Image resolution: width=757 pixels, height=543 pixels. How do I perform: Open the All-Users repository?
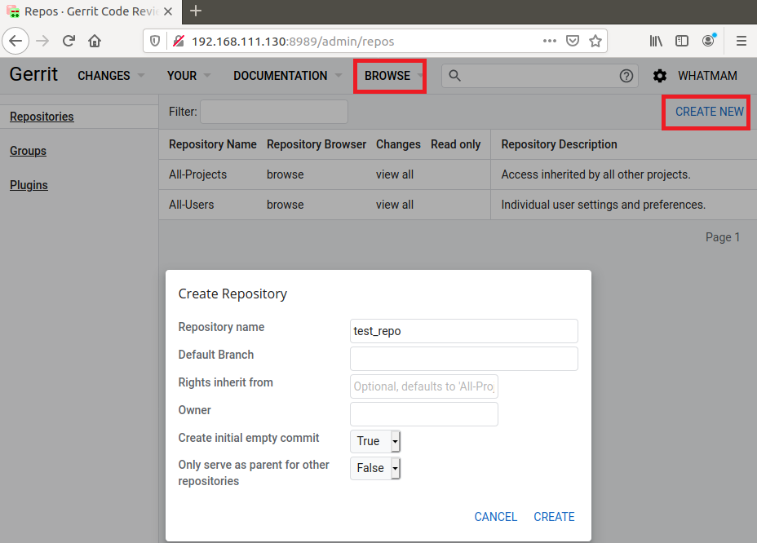[191, 205]
